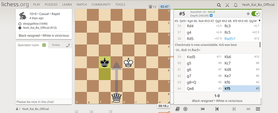Focus the chat input field
This screenshot has height=113, width=278.
tap(44, 102)
